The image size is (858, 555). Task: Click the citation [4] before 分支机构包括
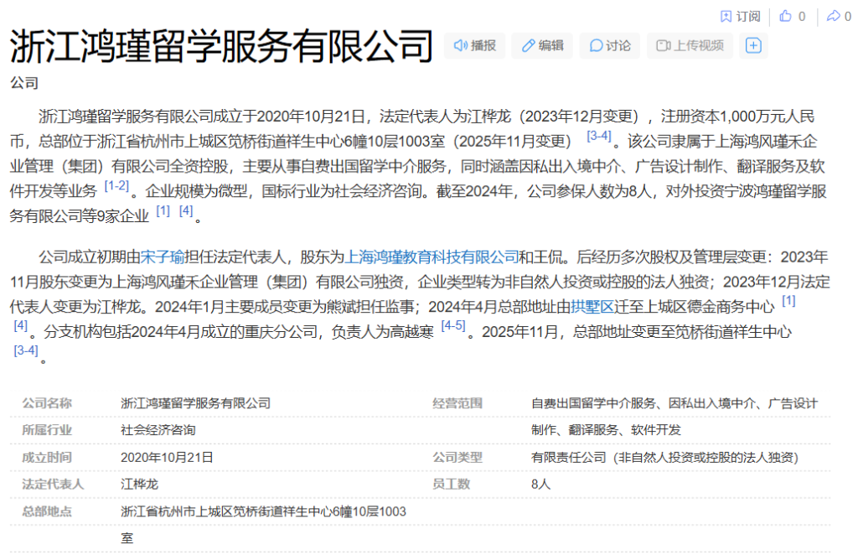(20, 325)
